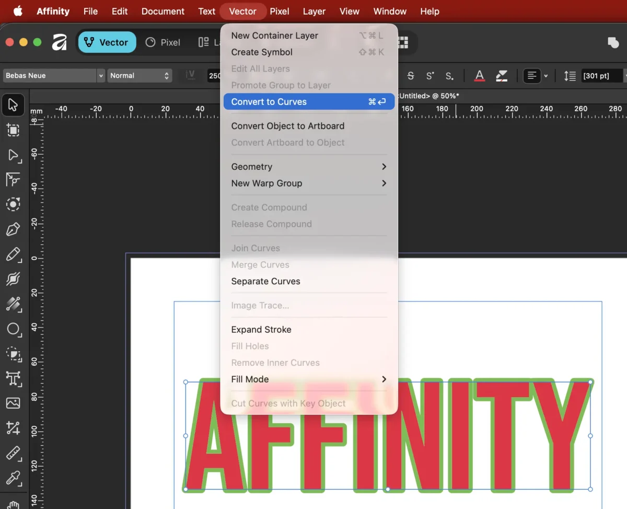
Task: Select the Color Picker eyedropper tool
Action: coord(13,478)
